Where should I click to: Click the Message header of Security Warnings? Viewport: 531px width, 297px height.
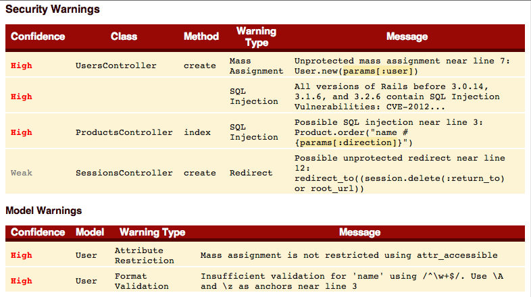(407, 36)
